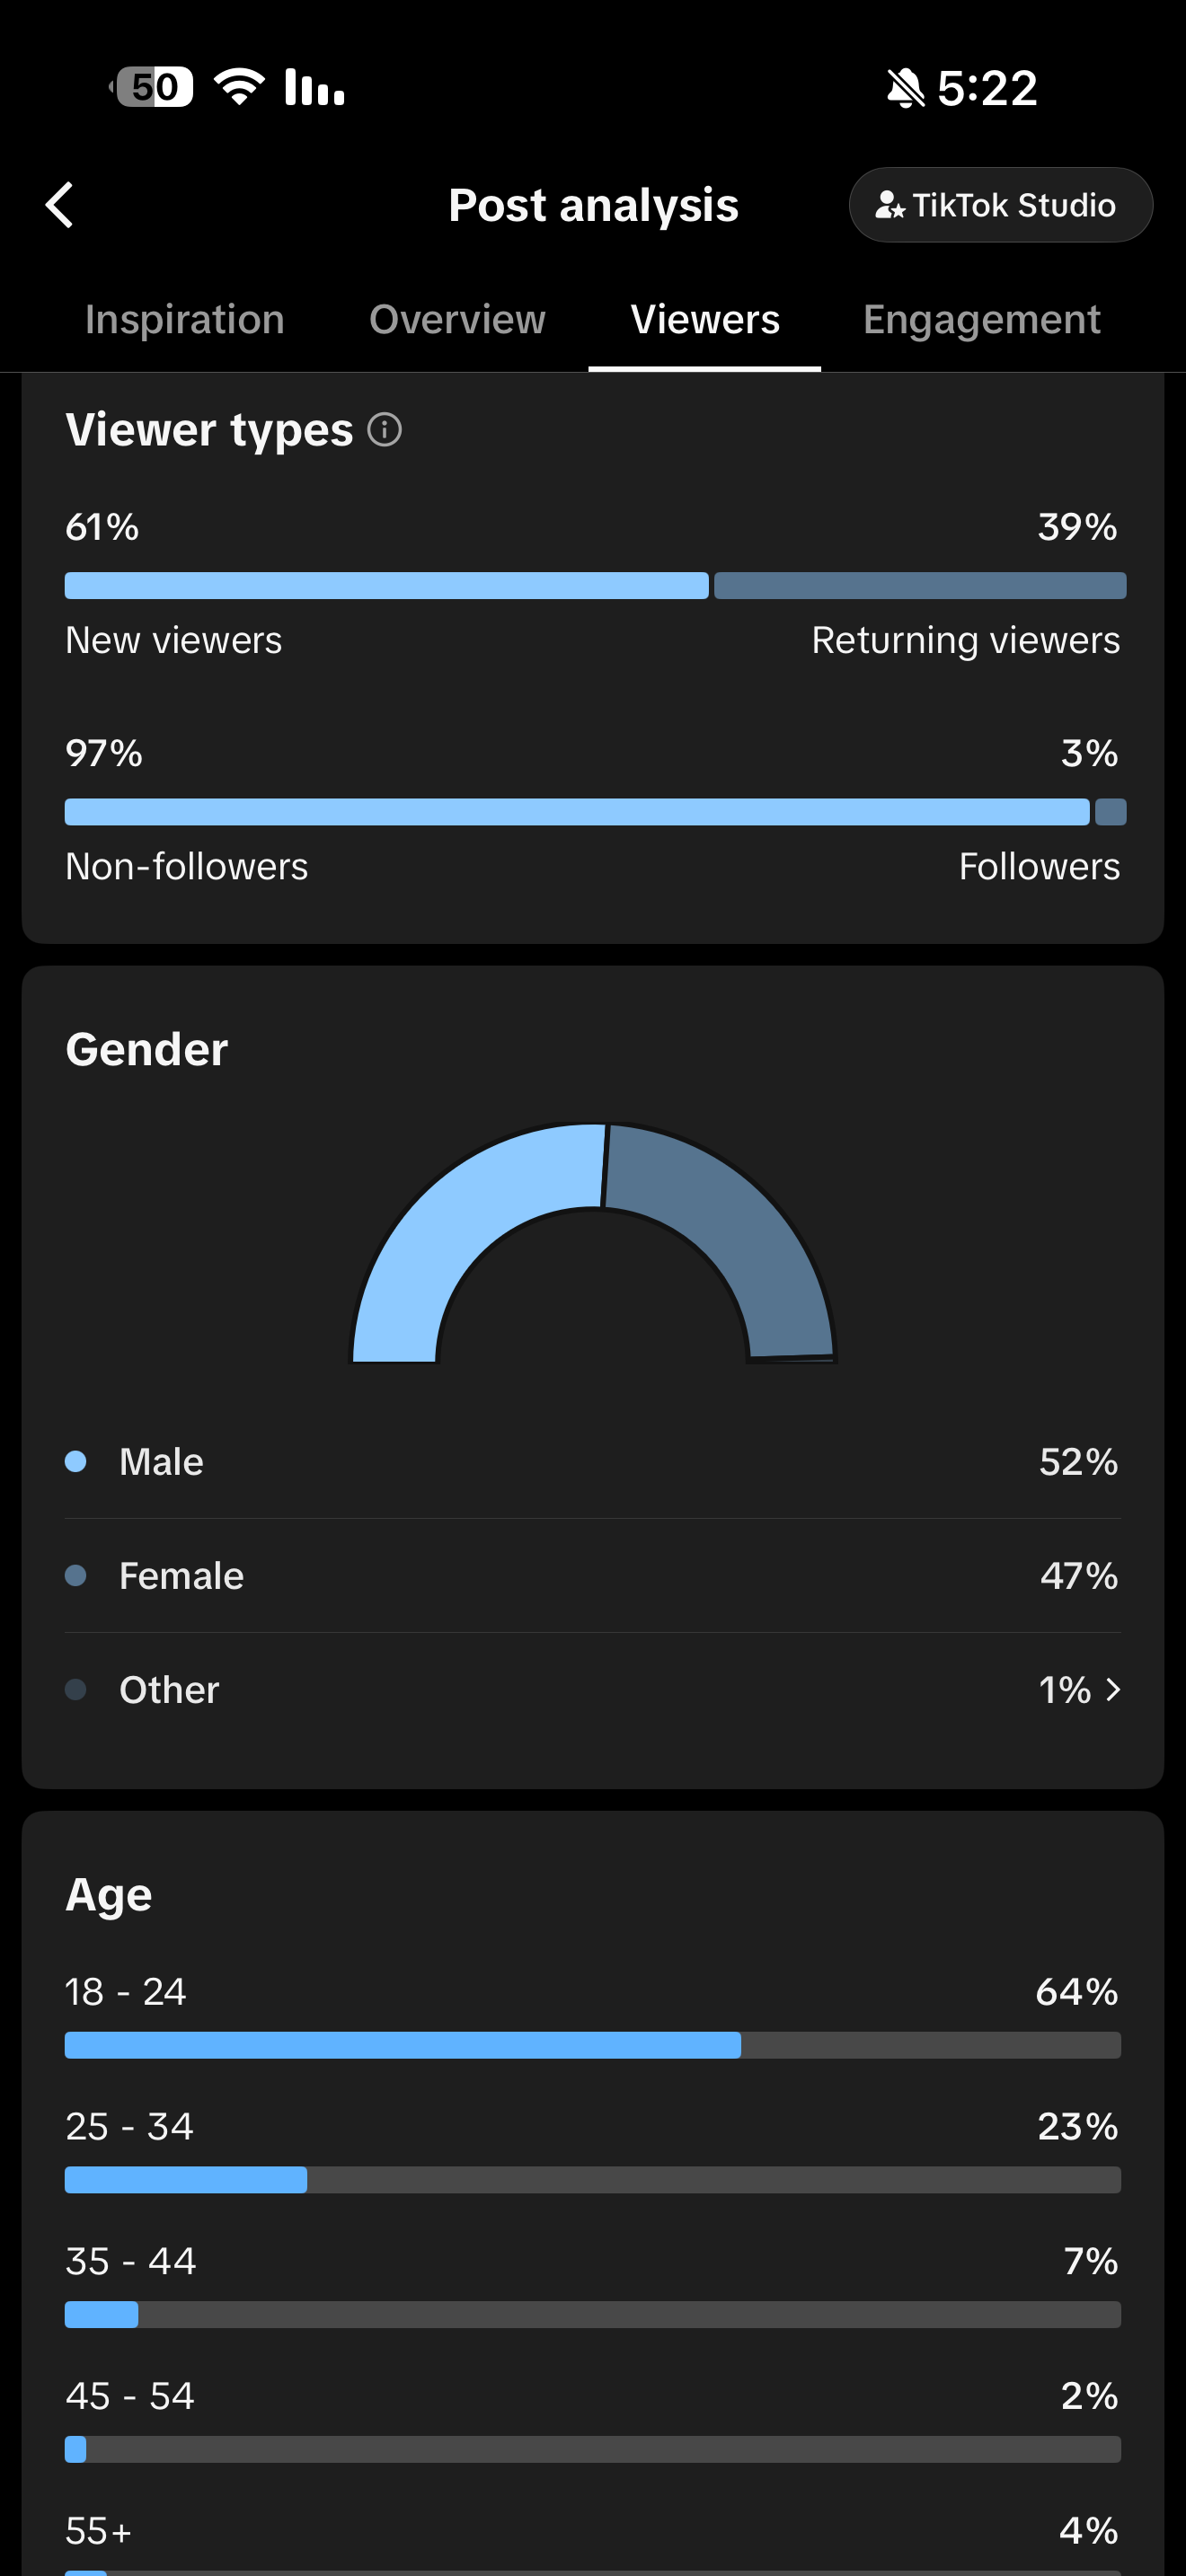Image resolution: width=1186 pixels, height=2576 pixels.
Task: Tap the 18 - 24 age bar
Action: click(x=593, y=2045)
